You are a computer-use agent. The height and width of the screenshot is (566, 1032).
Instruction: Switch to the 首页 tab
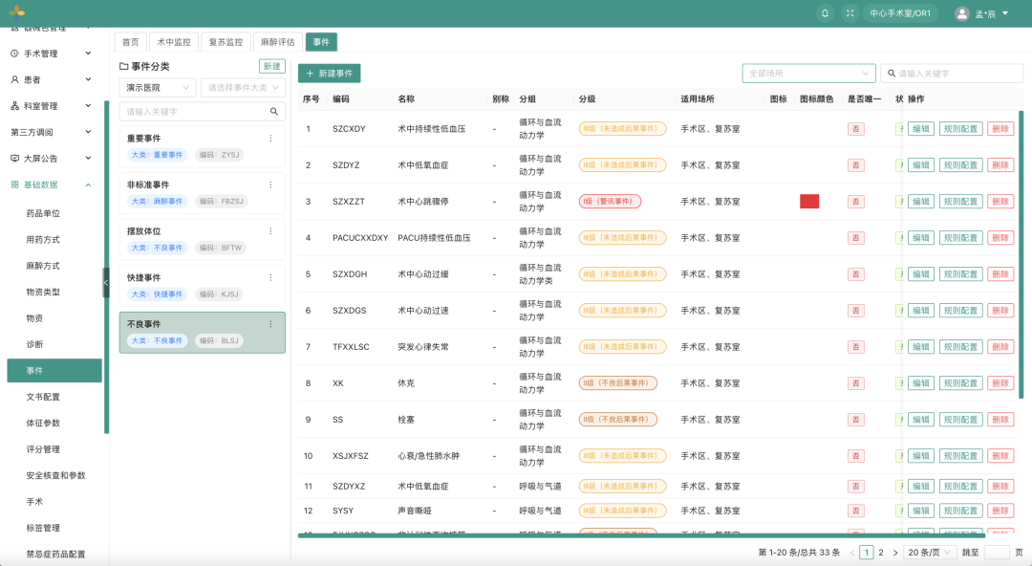131,42
